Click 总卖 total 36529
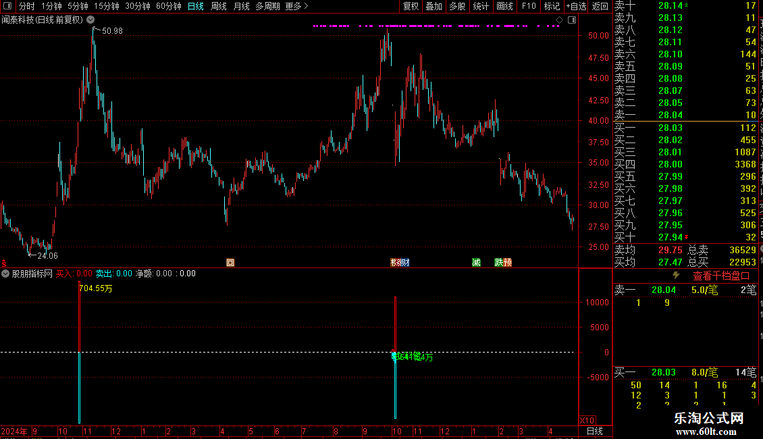This screenshot has height=439, width=763. (x=743, y=250)
